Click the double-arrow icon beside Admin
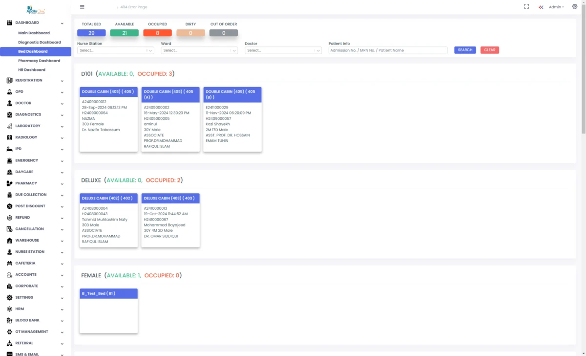Viewport: 586px width, 356px height. pyautogui.click(x=541, y=7)
